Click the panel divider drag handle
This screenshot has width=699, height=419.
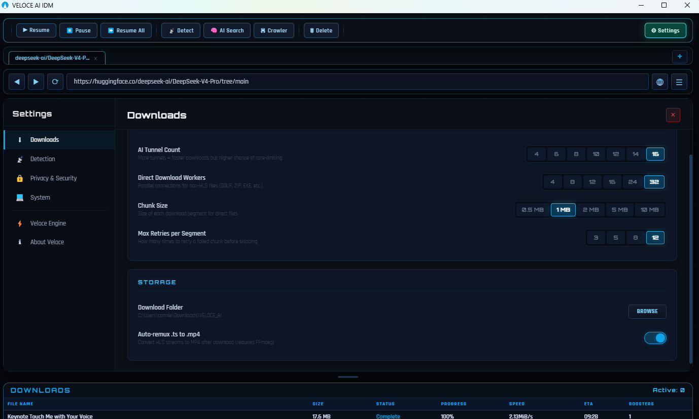348,377
